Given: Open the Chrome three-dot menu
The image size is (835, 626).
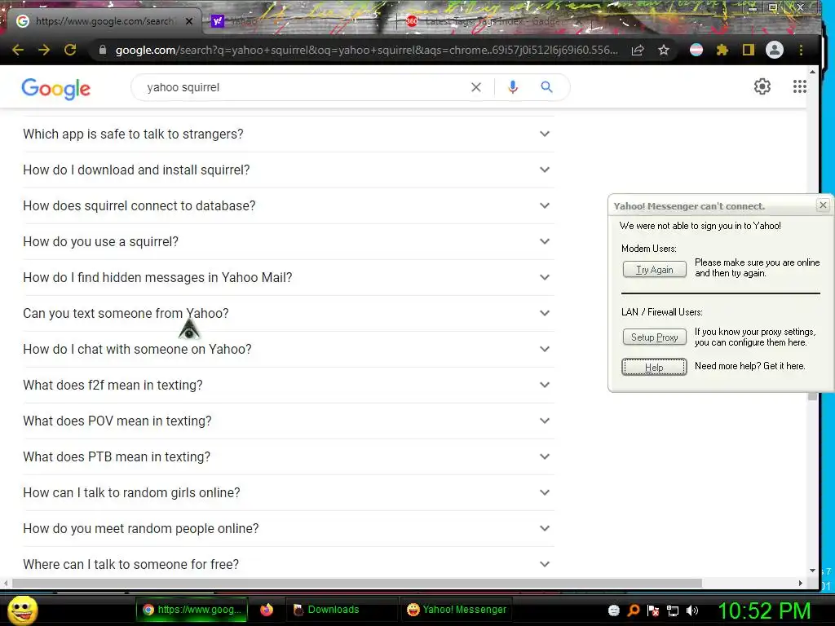Looking at the screenshot, I should point(801,50).
